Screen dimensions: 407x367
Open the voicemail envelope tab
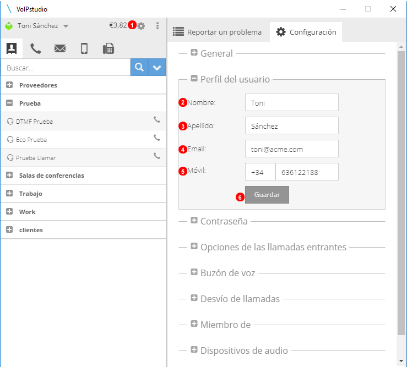click(60, 48)
